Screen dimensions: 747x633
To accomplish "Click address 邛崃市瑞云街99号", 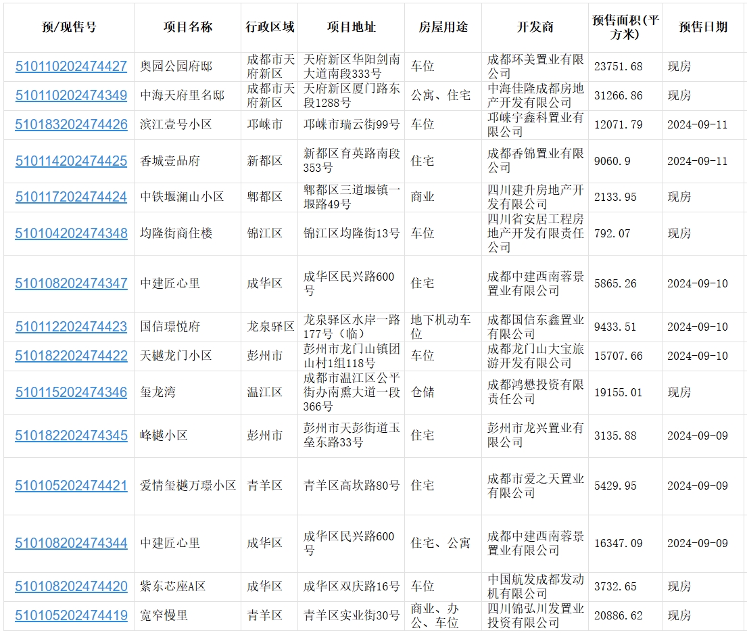I will (352, 124).
